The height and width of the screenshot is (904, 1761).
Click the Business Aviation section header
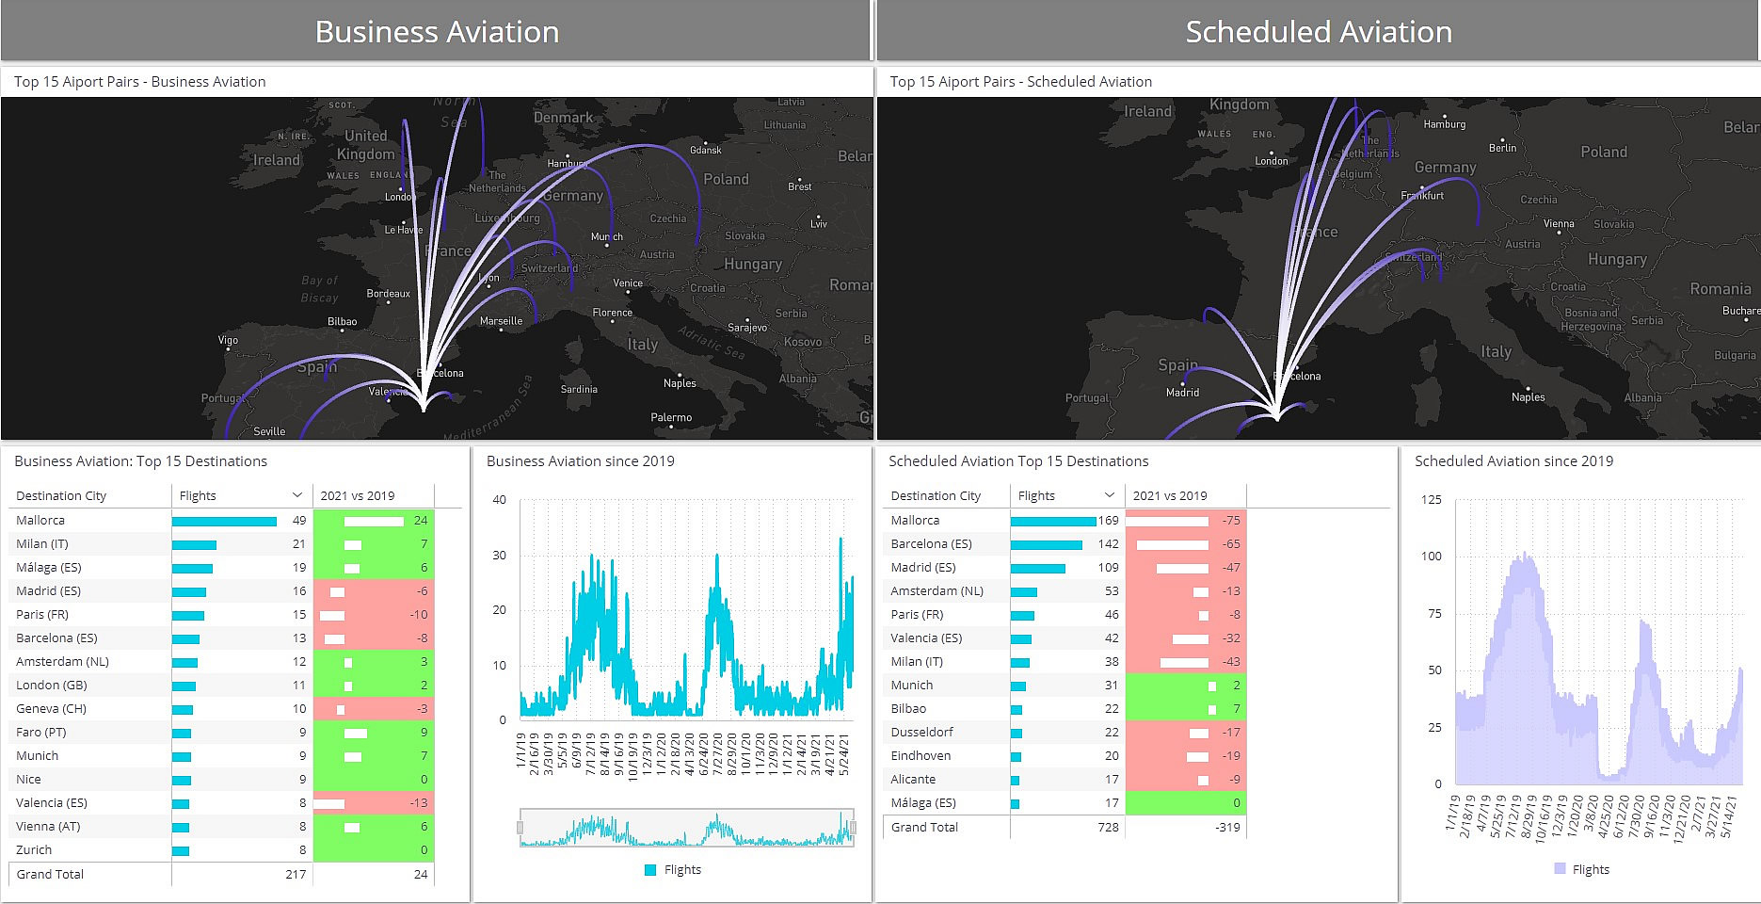[x=437, y=31]
